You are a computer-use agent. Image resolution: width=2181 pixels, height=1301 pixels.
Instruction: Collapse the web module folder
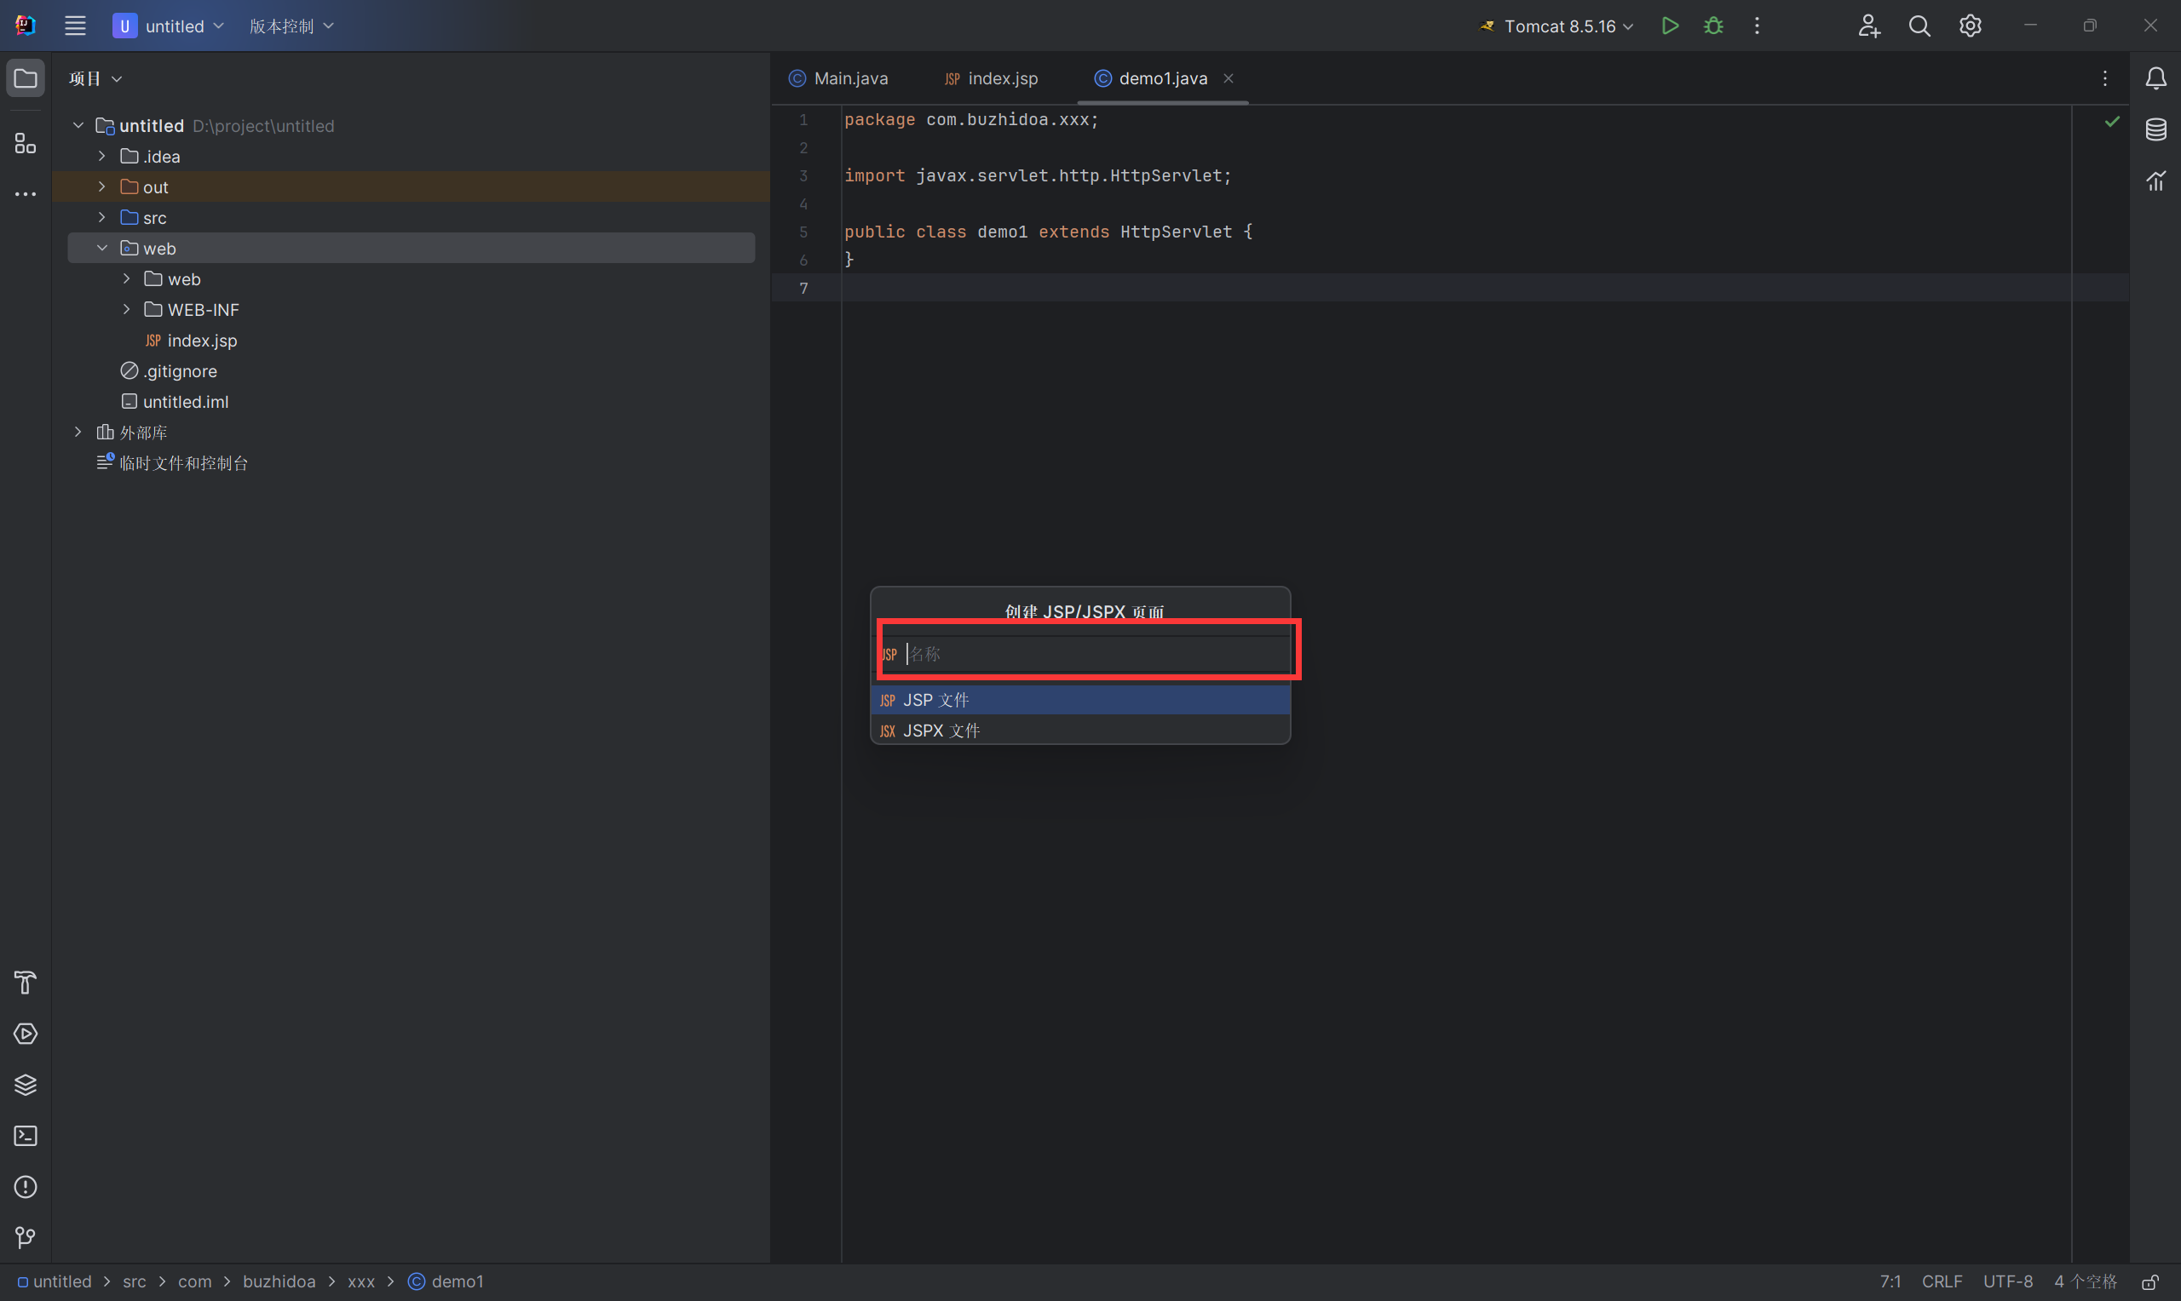point(101,248)
